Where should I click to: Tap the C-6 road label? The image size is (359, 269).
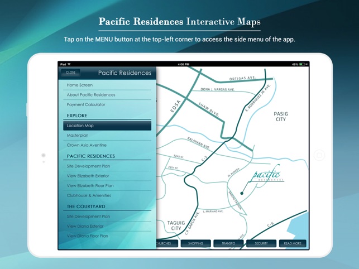270,224
